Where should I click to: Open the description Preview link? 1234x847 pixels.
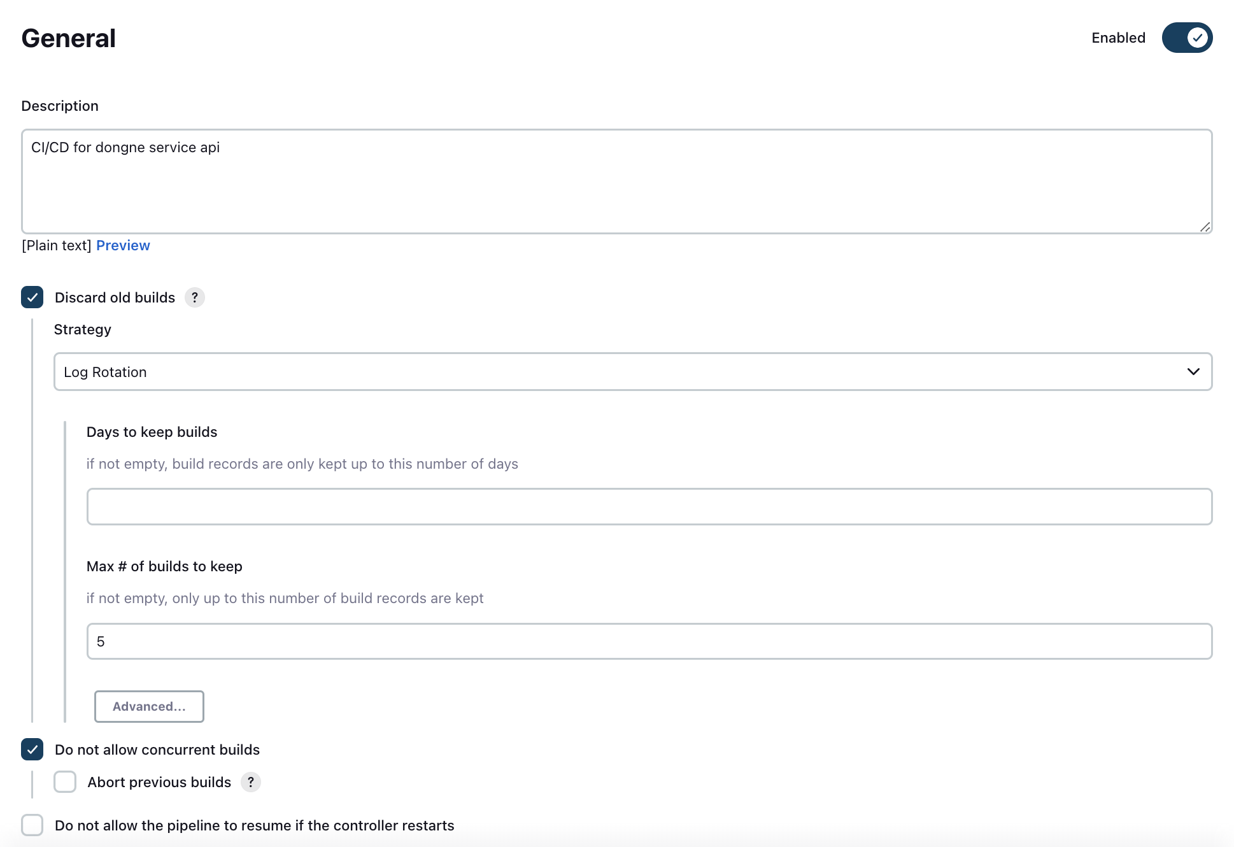click(x=123, y=245)
